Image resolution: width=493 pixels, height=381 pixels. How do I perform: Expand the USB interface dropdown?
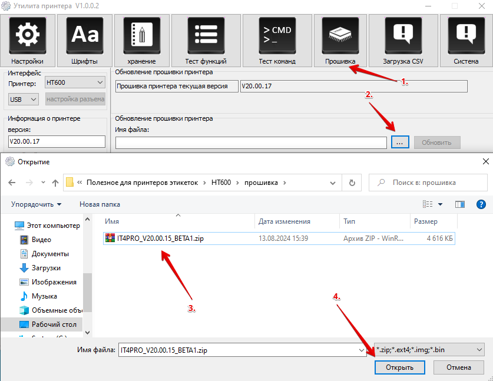pyautogui.click(x=24, y=99)
